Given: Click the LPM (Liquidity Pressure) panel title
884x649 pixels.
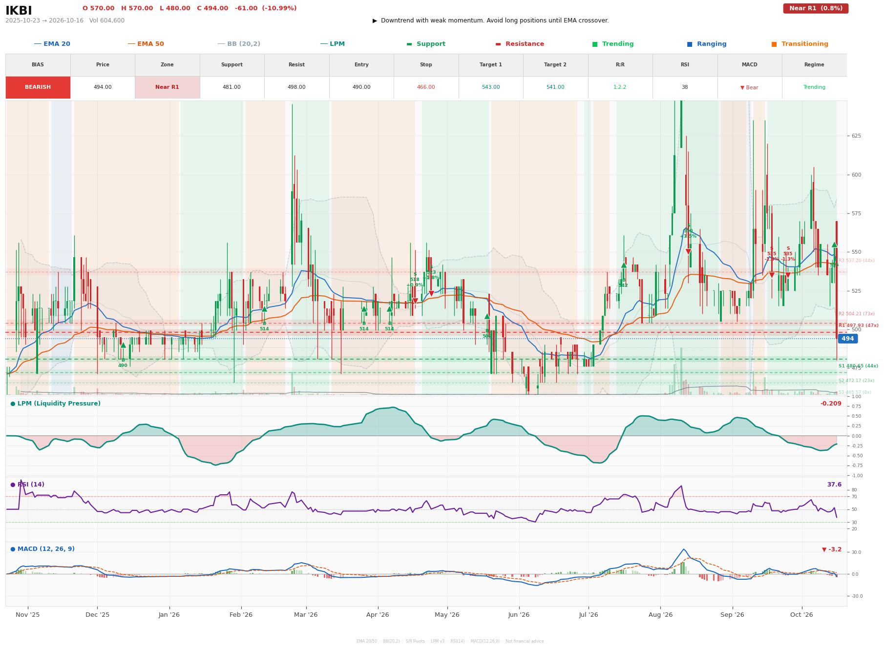Looking at the screenshot, I should pos(55,404).
